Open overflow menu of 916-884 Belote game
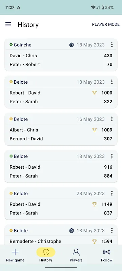The image size is (122, 271). tap(112, 156)
